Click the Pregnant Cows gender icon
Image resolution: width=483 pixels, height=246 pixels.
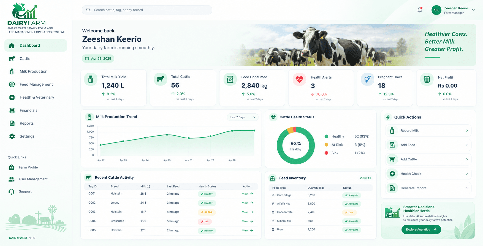coord(367,79)
